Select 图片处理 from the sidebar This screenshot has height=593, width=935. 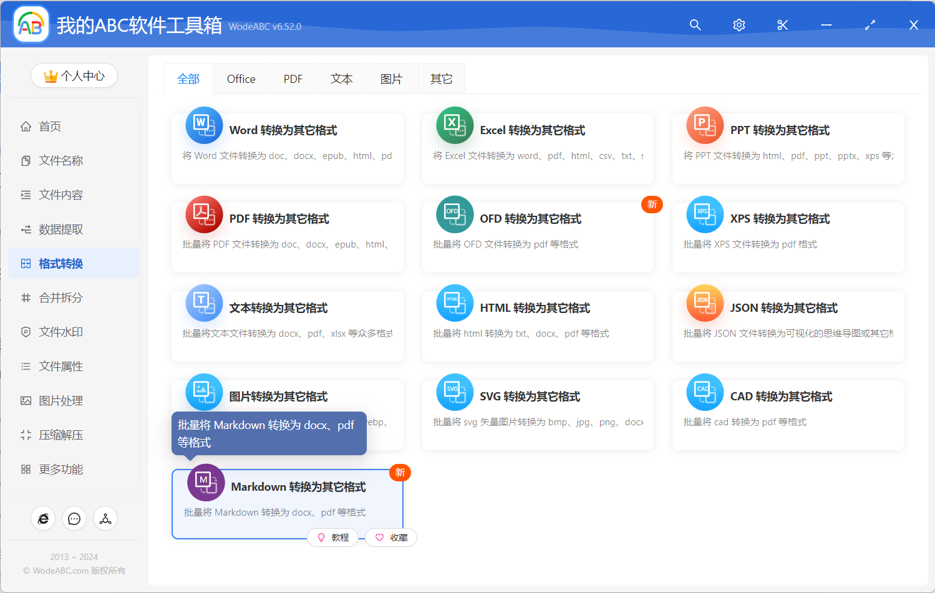coord(59,400)
